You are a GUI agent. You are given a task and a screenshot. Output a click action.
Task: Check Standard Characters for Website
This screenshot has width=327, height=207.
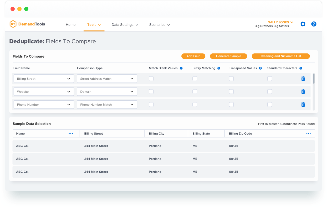(x=270, y=91)
